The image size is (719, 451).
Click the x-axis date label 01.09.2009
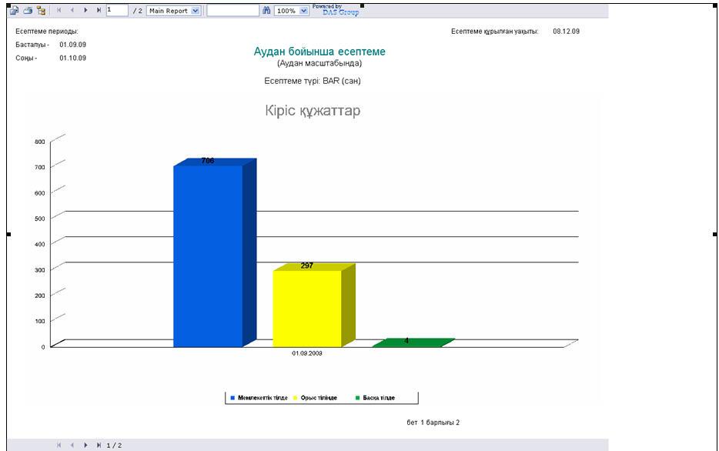(x=307, y=353)
